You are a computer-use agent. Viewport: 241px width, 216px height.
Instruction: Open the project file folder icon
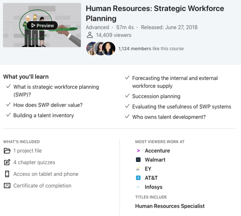[x=7, y=151]
